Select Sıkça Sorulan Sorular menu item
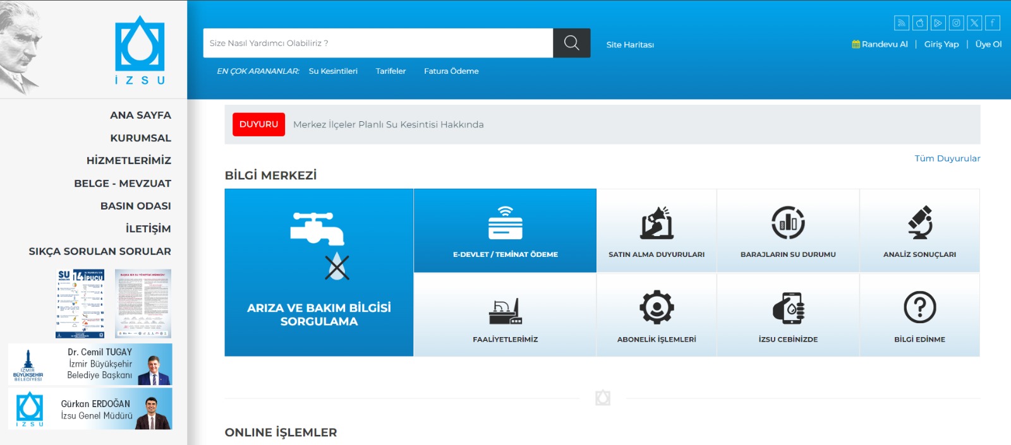The image size is (1011, 445). [x=100, y=251]
